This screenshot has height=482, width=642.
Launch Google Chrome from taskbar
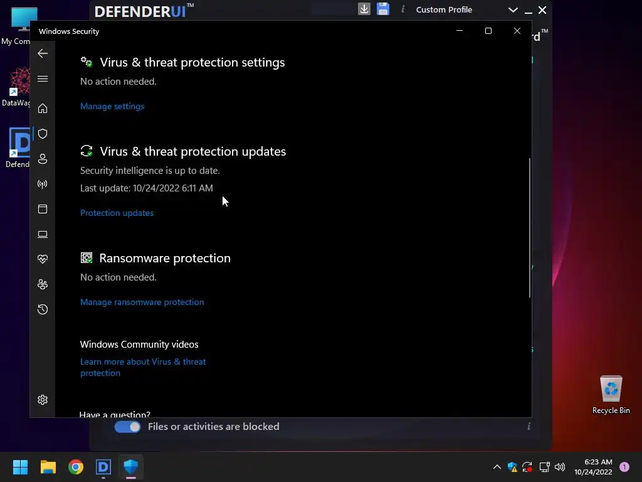(76, 467)
